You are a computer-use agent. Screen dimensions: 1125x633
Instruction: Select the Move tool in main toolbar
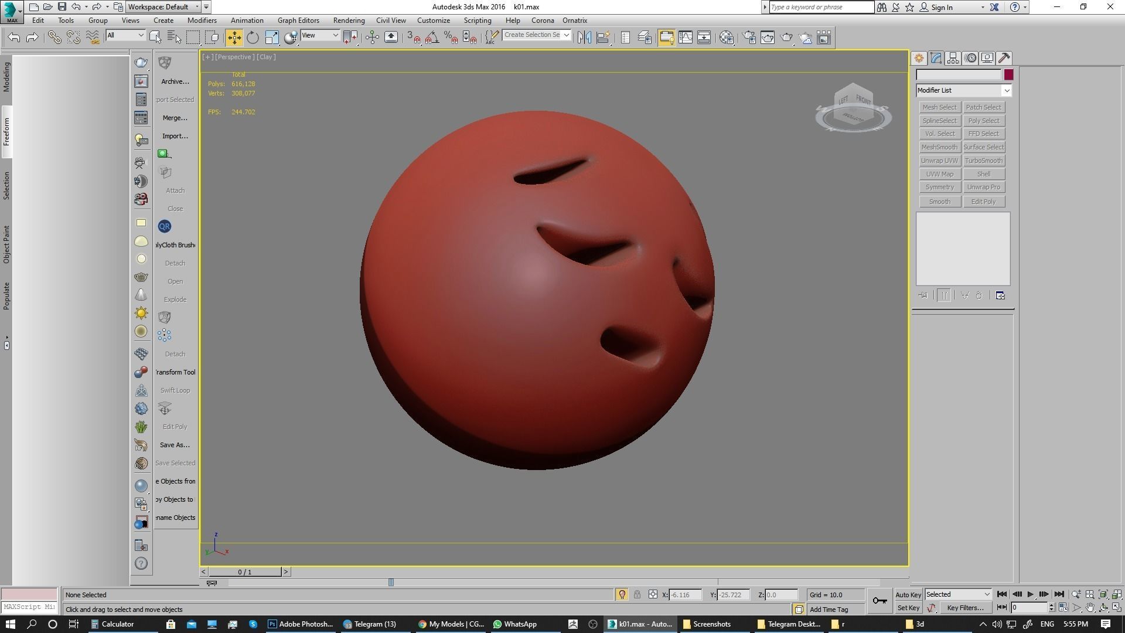coord(234,38)
